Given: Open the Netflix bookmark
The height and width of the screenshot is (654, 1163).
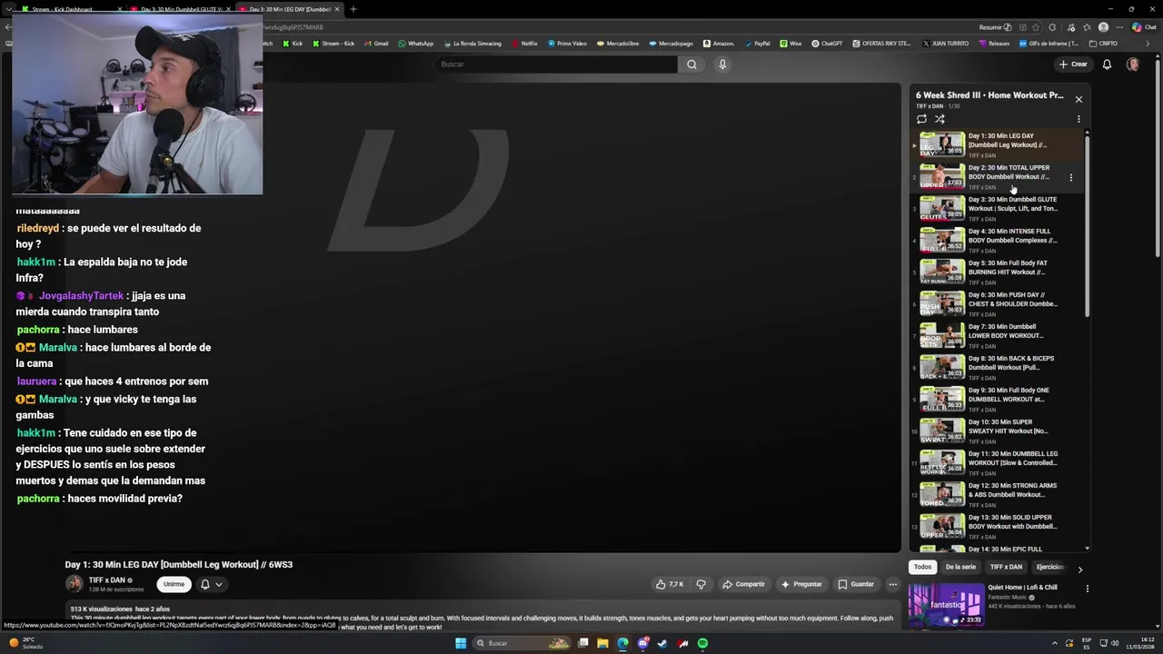Looking at the screenshot, I should [524, 44].
